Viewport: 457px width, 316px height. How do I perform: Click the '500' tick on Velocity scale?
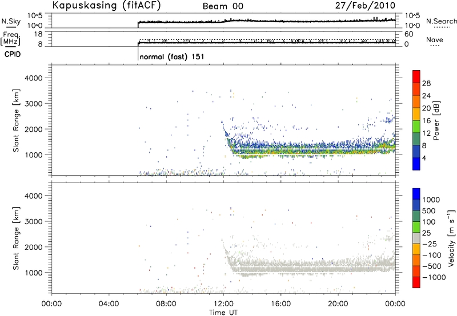[x=430, y=211]
